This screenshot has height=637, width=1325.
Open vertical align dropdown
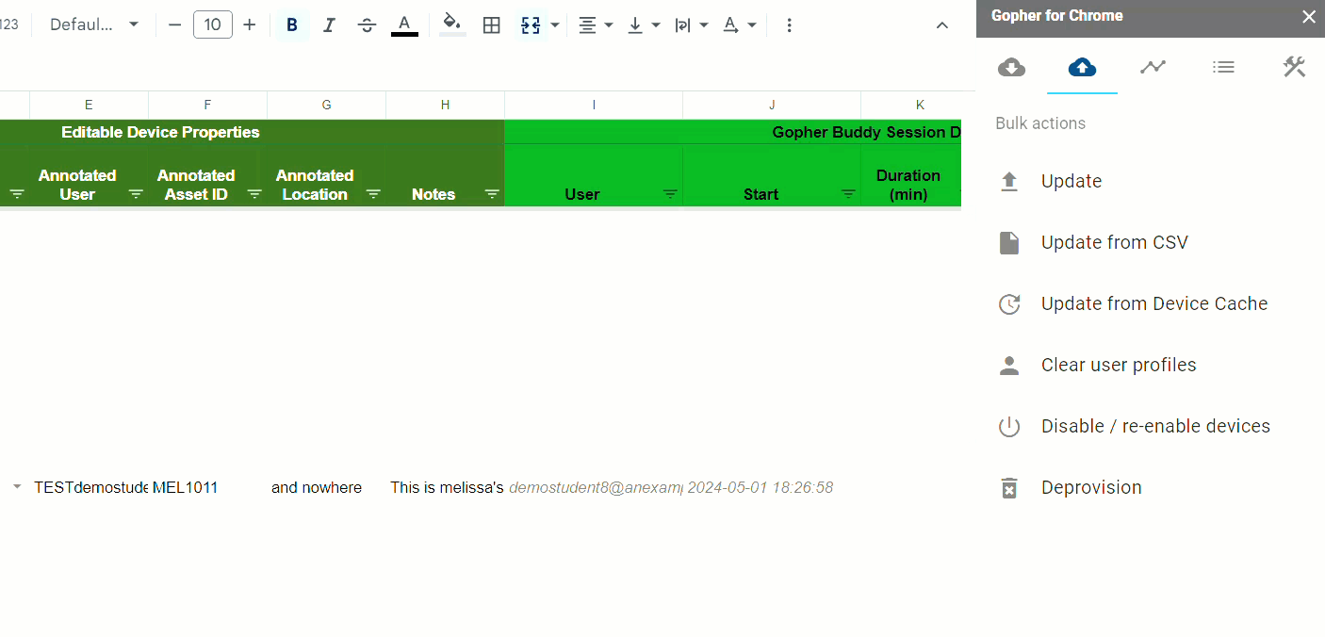(643, 24)
